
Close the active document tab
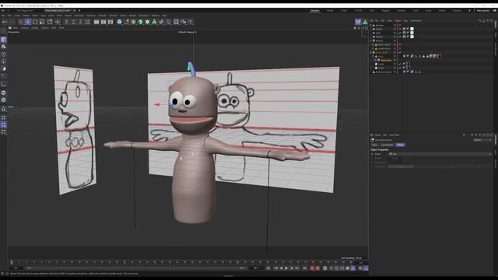pyautogui.click(x=75, y=10)
